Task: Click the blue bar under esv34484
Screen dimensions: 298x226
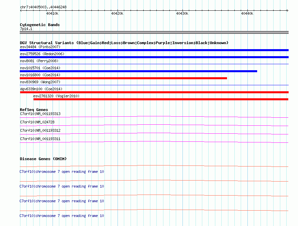Action: coord(154,50)
